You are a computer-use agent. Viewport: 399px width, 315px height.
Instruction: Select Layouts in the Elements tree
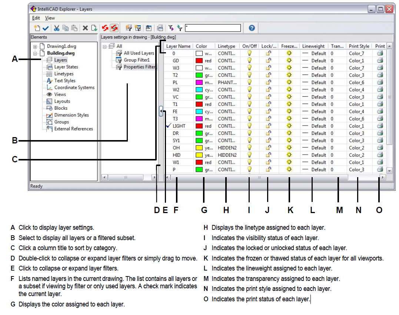tap(62, 101)
